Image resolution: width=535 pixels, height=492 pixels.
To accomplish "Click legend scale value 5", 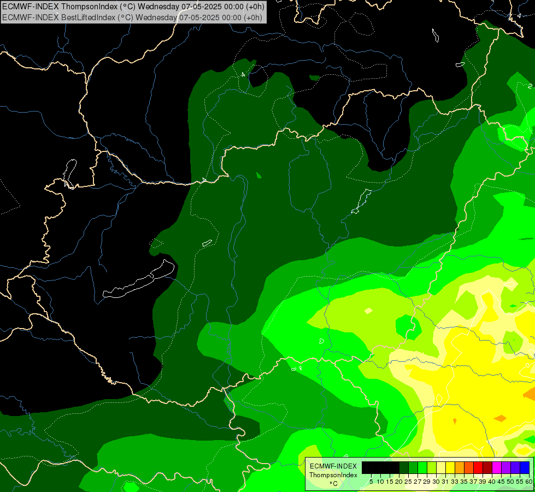I will (371, 482).
